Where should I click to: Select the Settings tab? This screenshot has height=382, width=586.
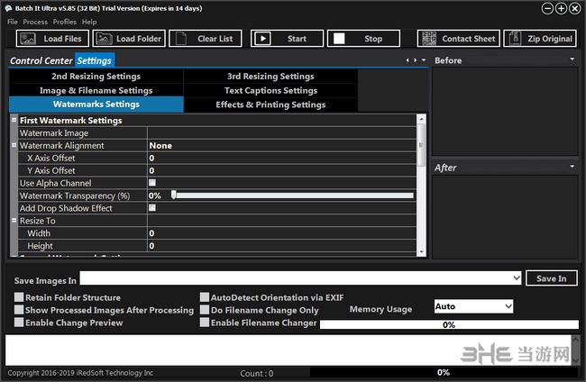pyautogui.click(x=94, y=60)
